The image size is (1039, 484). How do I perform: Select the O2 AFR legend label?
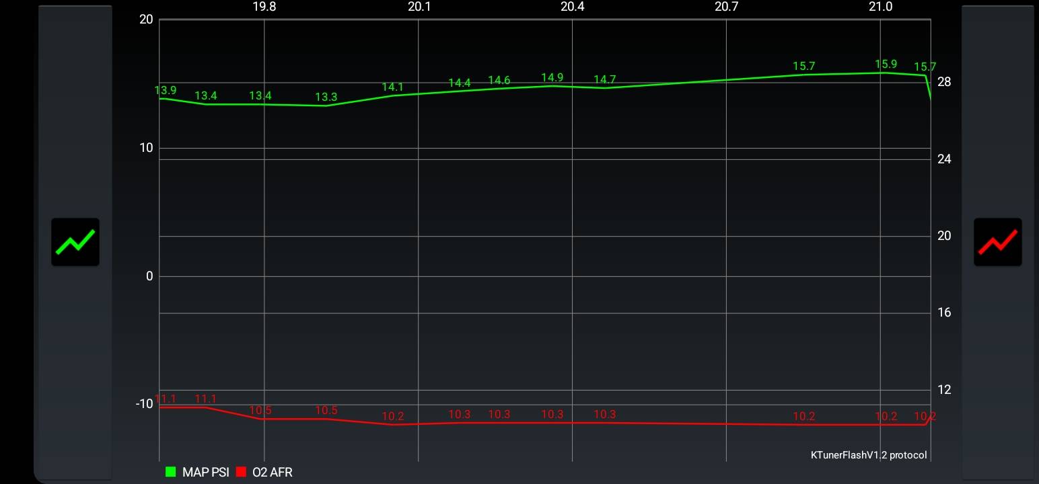[273, 473]
